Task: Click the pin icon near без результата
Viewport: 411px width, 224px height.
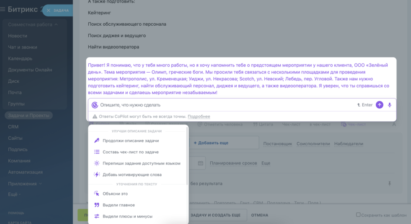Action: click(389, 183)
